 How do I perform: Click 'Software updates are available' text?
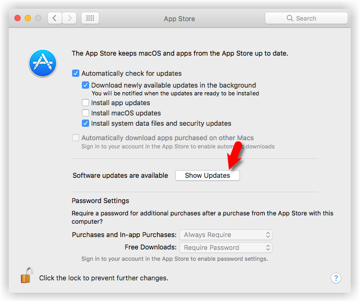pos(121,175)
